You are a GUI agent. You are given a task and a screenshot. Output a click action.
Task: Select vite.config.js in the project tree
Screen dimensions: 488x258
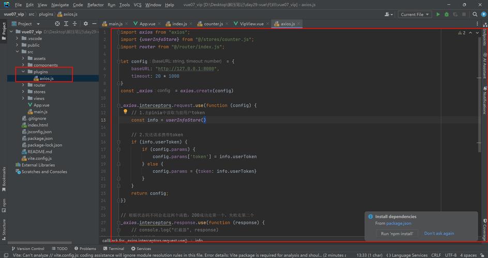pyautogui.click(x=39, y=158)
